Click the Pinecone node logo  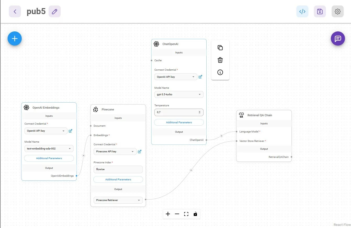pos(95,109)
